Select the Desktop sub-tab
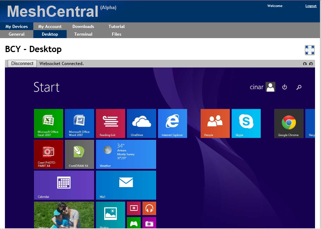 click(x=50, y=34)
